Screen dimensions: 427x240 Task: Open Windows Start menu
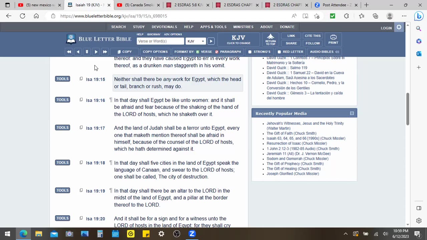pyautogui.click(x=7, y=234)
